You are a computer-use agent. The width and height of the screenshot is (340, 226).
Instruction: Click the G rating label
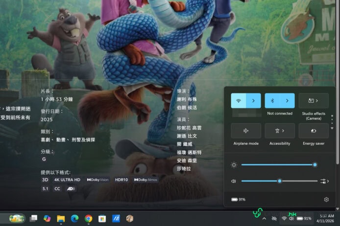point(44,159)
